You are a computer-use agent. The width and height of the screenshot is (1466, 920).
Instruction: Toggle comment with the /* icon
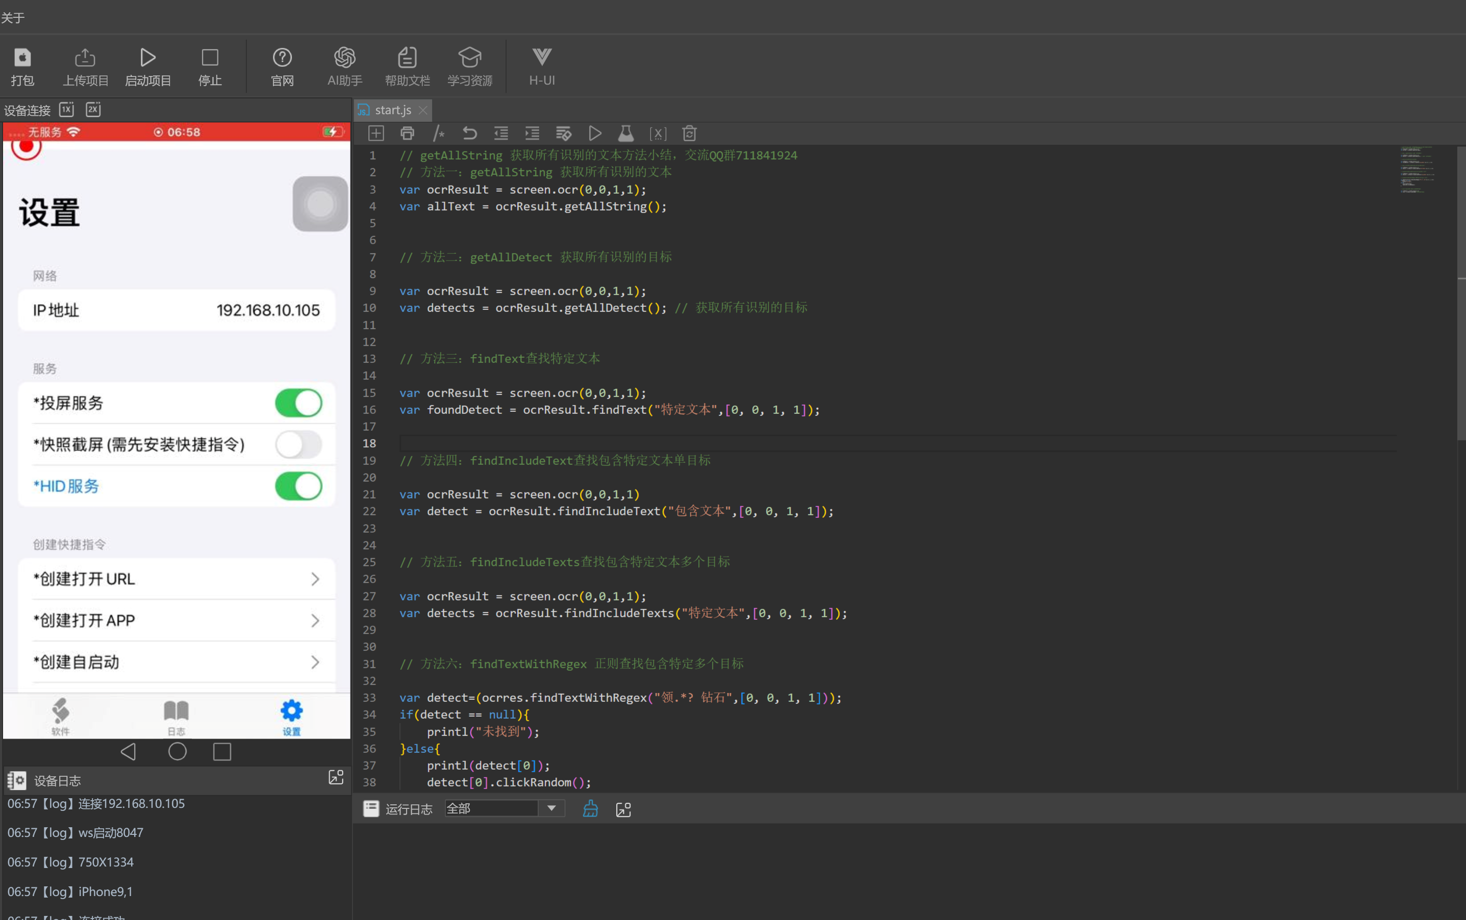438,133
